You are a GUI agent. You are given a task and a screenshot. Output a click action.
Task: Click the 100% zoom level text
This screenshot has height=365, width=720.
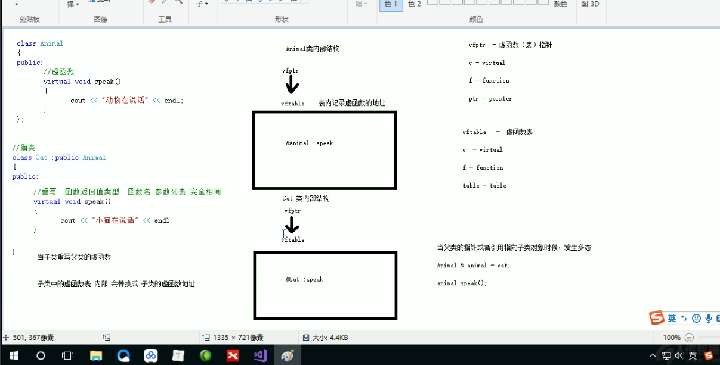coord(672,338)
